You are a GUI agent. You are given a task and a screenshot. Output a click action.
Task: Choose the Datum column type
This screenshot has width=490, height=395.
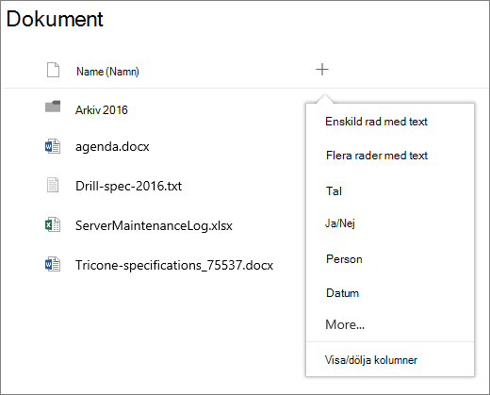(342, 293)
